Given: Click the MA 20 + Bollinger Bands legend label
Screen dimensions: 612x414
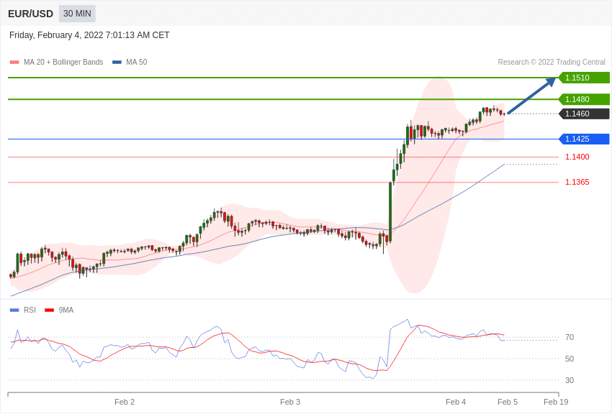Looking at the screenshot, I should [x=63, y=62].
